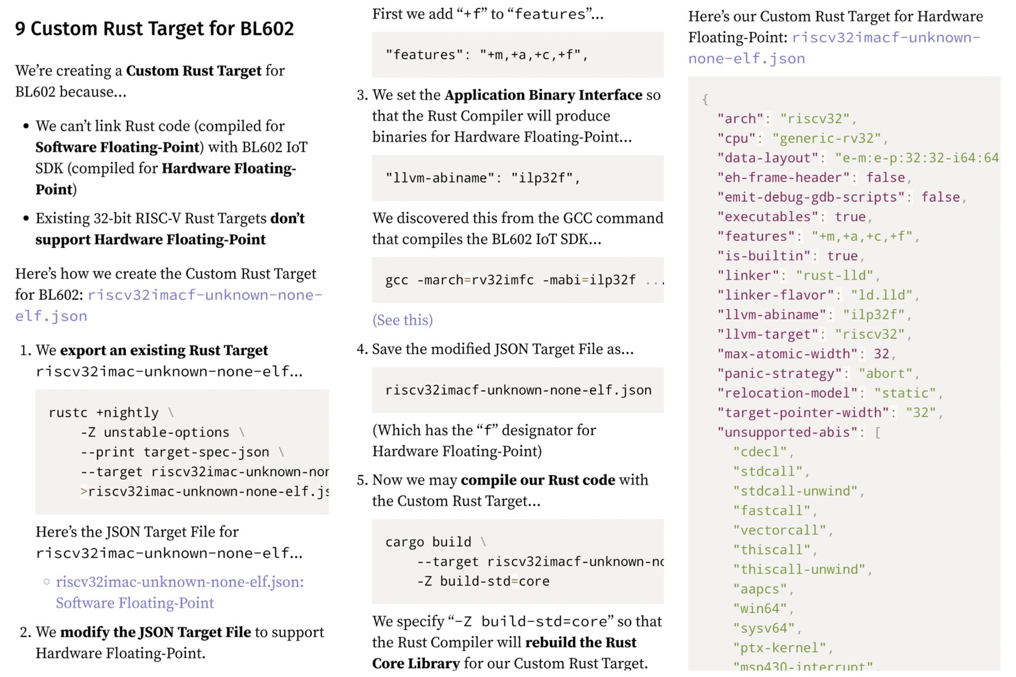This screenshot has height=677, width=1016.
Task: Click the cargo build command code block
Action: pyautogui.click(x=517, y=561)
